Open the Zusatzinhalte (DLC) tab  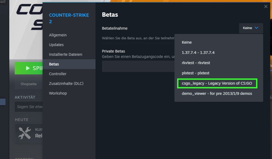[x=69, y=84]
